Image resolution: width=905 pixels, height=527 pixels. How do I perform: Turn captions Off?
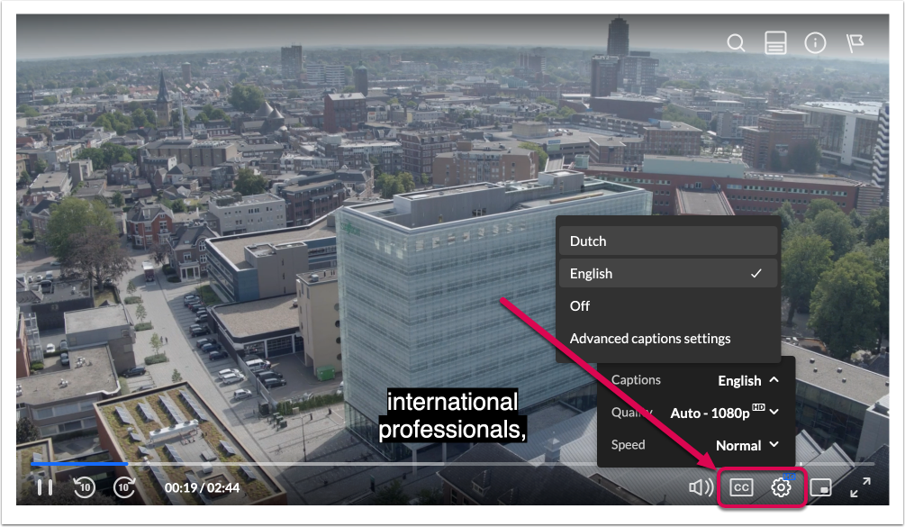pos(668,306)
